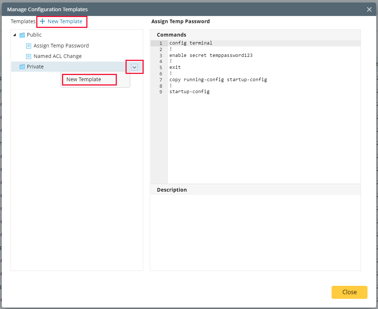The width and height of the screenshot is (378, 309).
Task: Select the Private folder entry
Action: pyautogui.click(x=36, y=67)
